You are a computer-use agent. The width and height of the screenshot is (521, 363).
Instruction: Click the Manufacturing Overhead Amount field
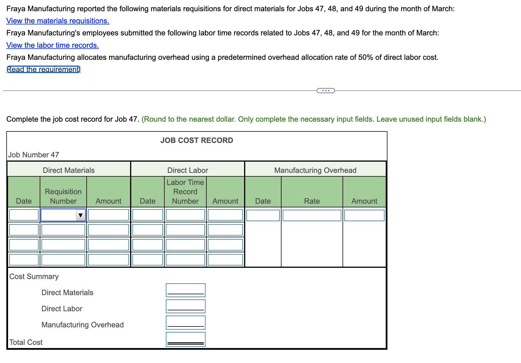(x=364, y=216)
